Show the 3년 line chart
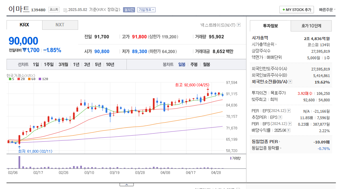 coord(87,64)
